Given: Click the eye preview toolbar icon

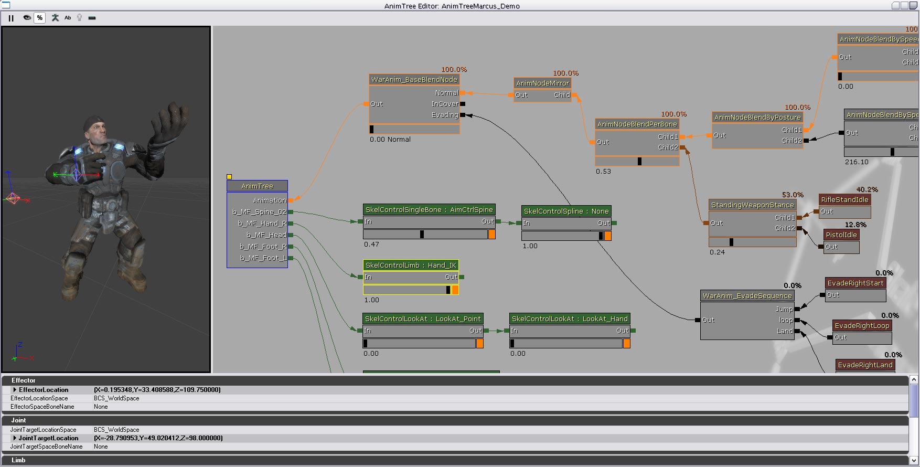Looking at the screenshot, I should coord(27,18).
